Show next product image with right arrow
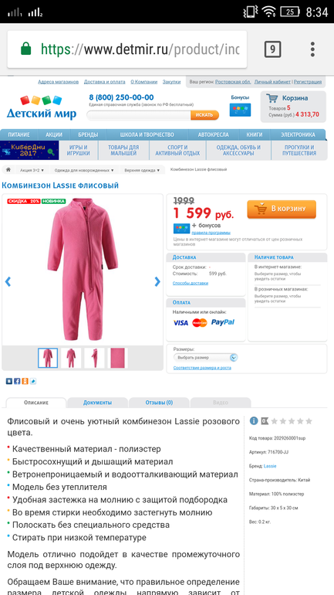 click(157, 281)
